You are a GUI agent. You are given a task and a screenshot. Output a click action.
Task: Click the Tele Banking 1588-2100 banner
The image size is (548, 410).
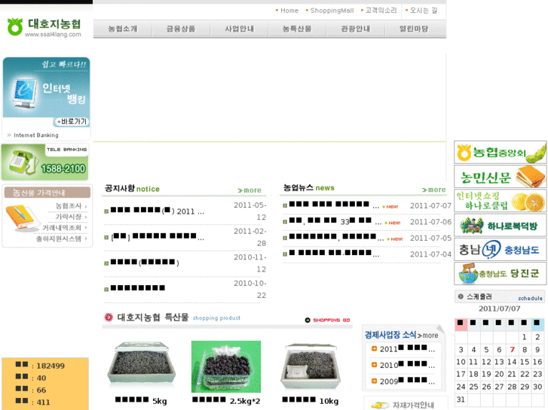pyautogui.click(x=44, y=162)
